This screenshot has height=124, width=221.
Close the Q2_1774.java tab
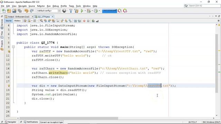[52, 17]
